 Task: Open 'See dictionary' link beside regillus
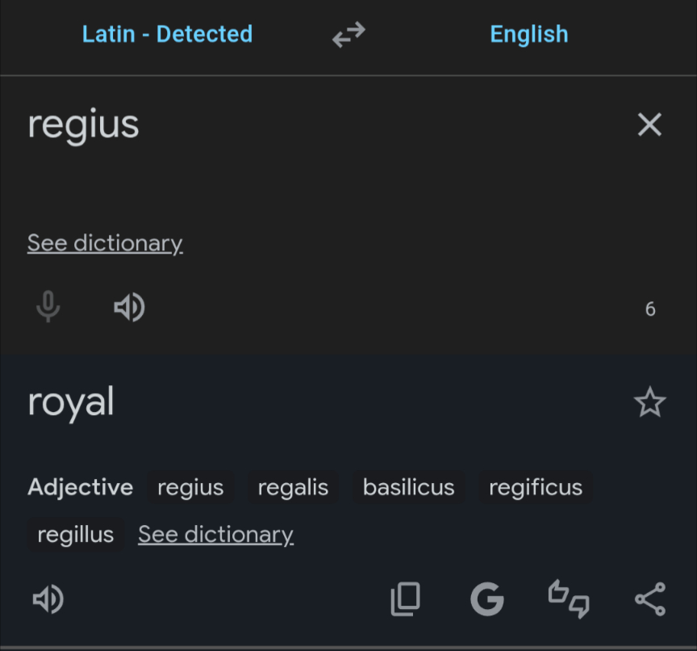[215, 535]
